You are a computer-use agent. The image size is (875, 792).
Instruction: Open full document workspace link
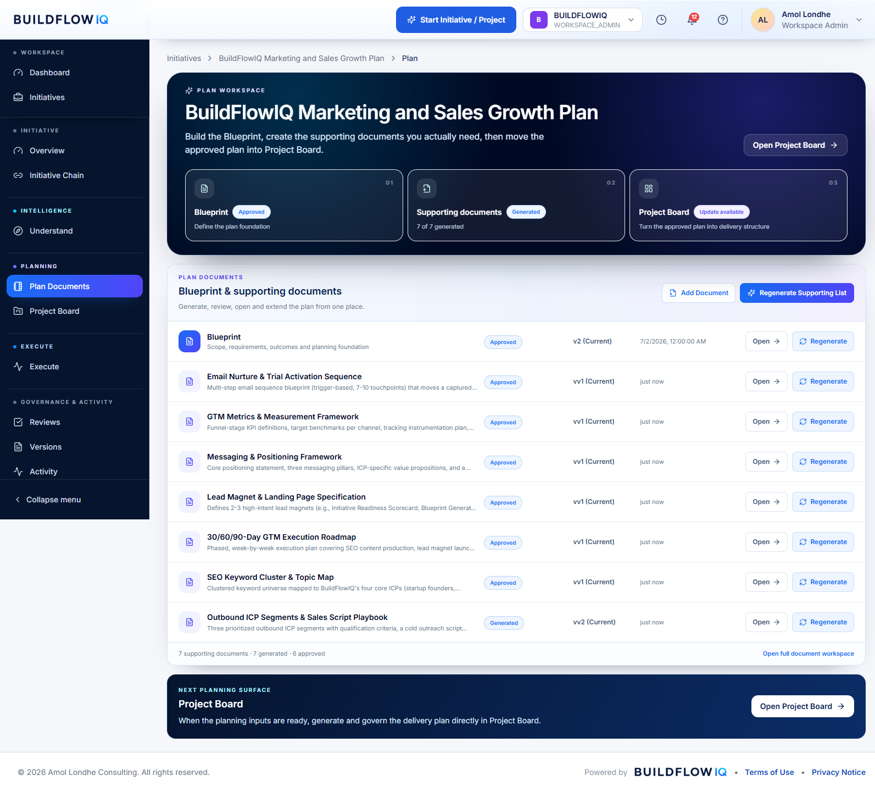[809, 653]
